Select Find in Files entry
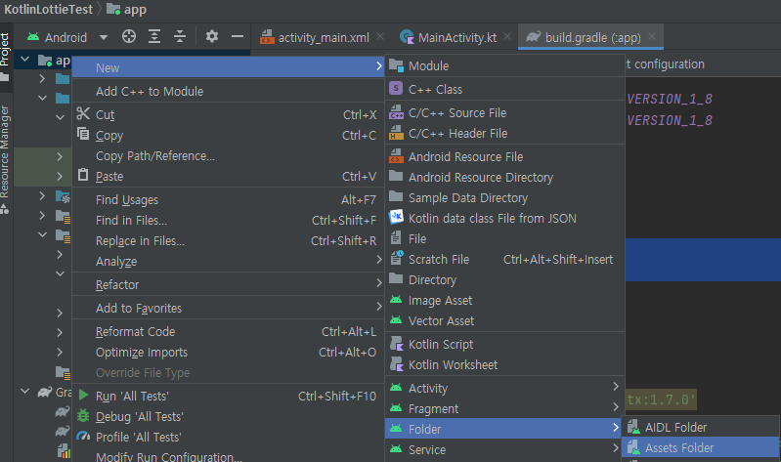The width and height of the screenshot is (781, 462). (x=228, y=220)
